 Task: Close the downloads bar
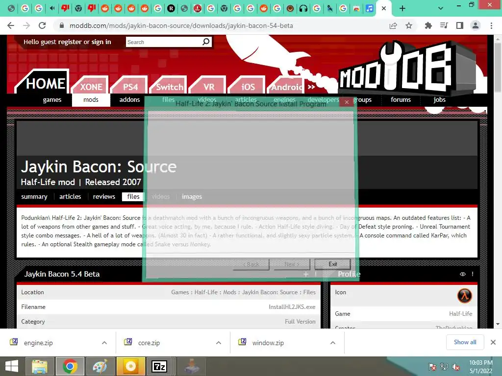point(493,342)
